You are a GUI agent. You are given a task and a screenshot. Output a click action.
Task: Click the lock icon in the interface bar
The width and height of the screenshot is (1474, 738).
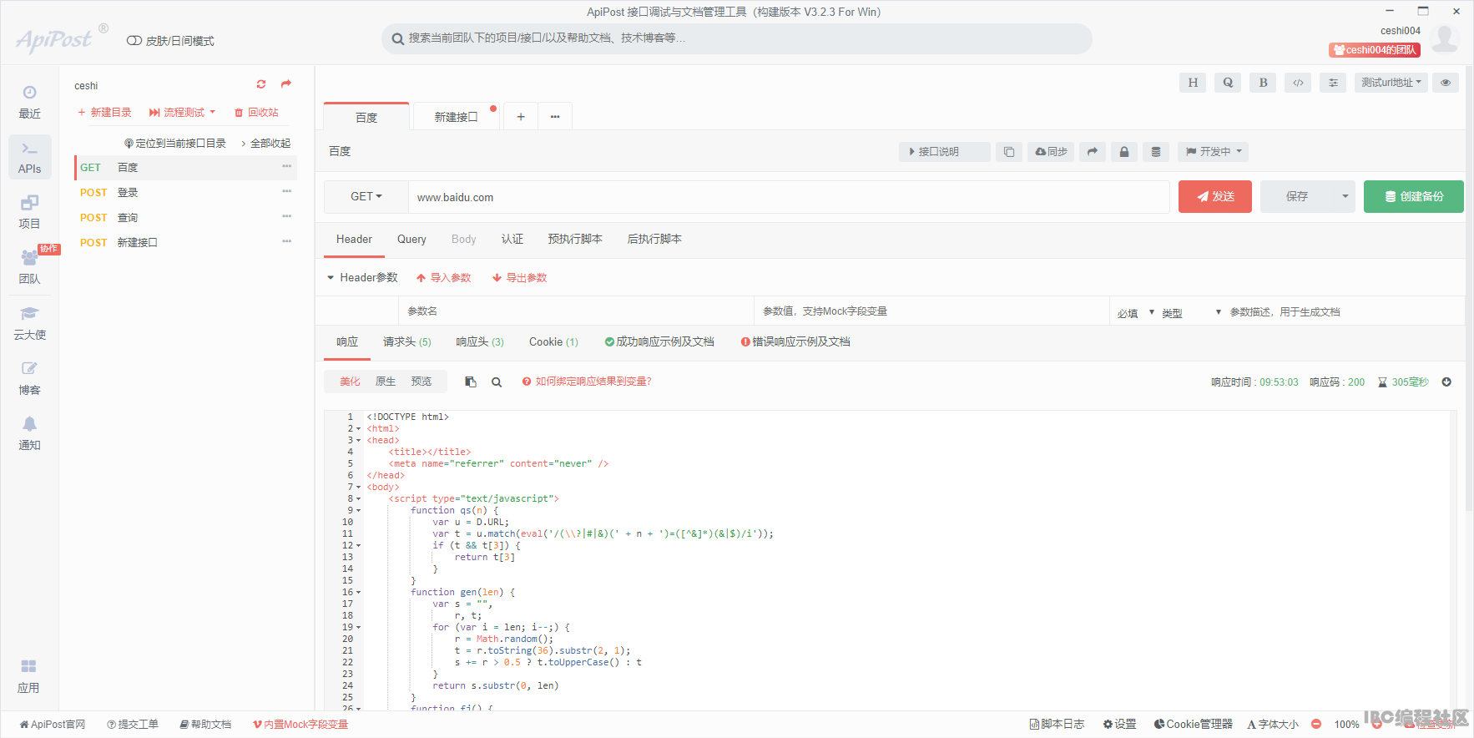pos(1124,152)
